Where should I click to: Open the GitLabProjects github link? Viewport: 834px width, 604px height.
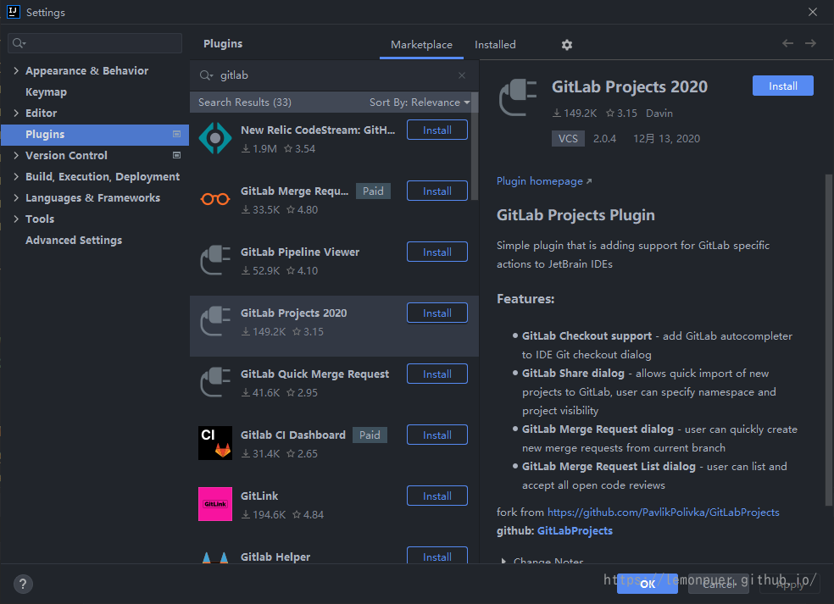tap(575, 530)
